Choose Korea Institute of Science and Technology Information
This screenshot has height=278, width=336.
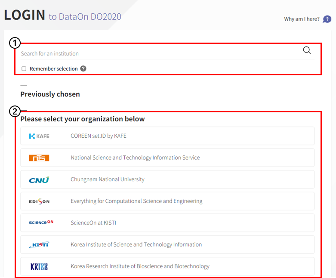pyautogui.click(x=167, y=244)
